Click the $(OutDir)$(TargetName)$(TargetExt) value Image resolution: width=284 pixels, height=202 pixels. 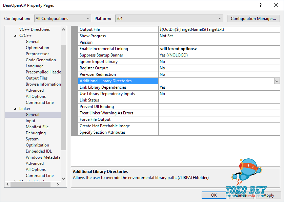click(192, 29)
